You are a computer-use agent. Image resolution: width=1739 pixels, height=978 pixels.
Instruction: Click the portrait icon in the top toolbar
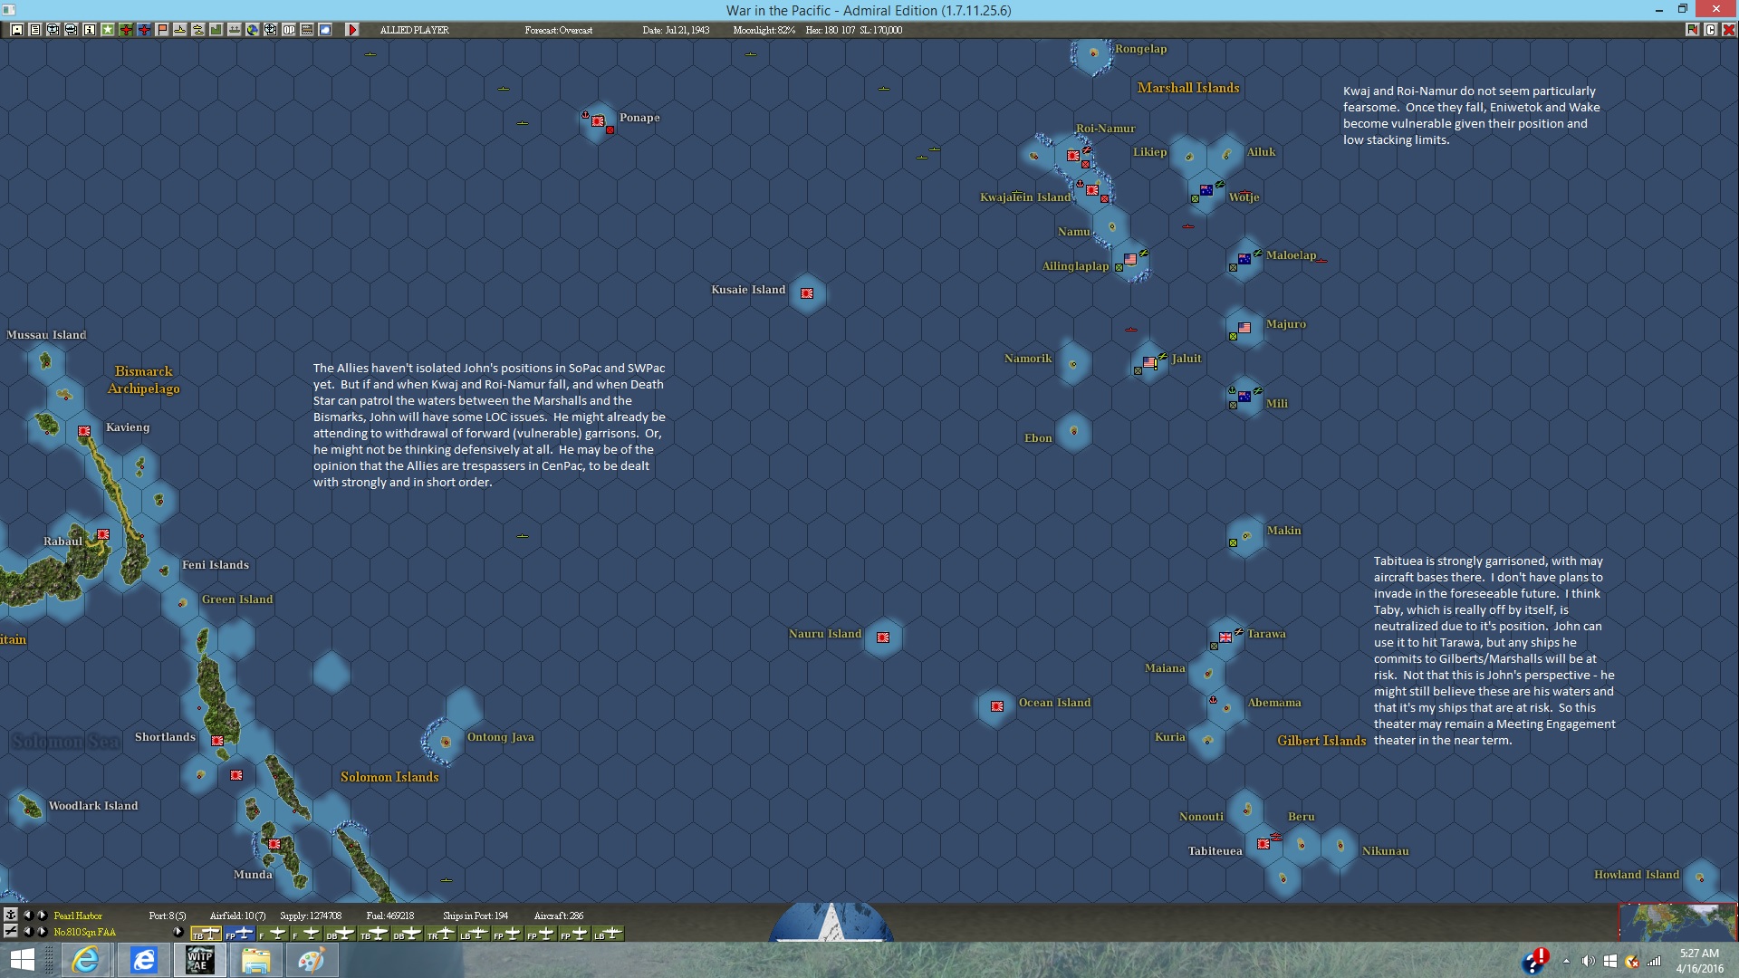pyautogui.click(x=17, y=30)
